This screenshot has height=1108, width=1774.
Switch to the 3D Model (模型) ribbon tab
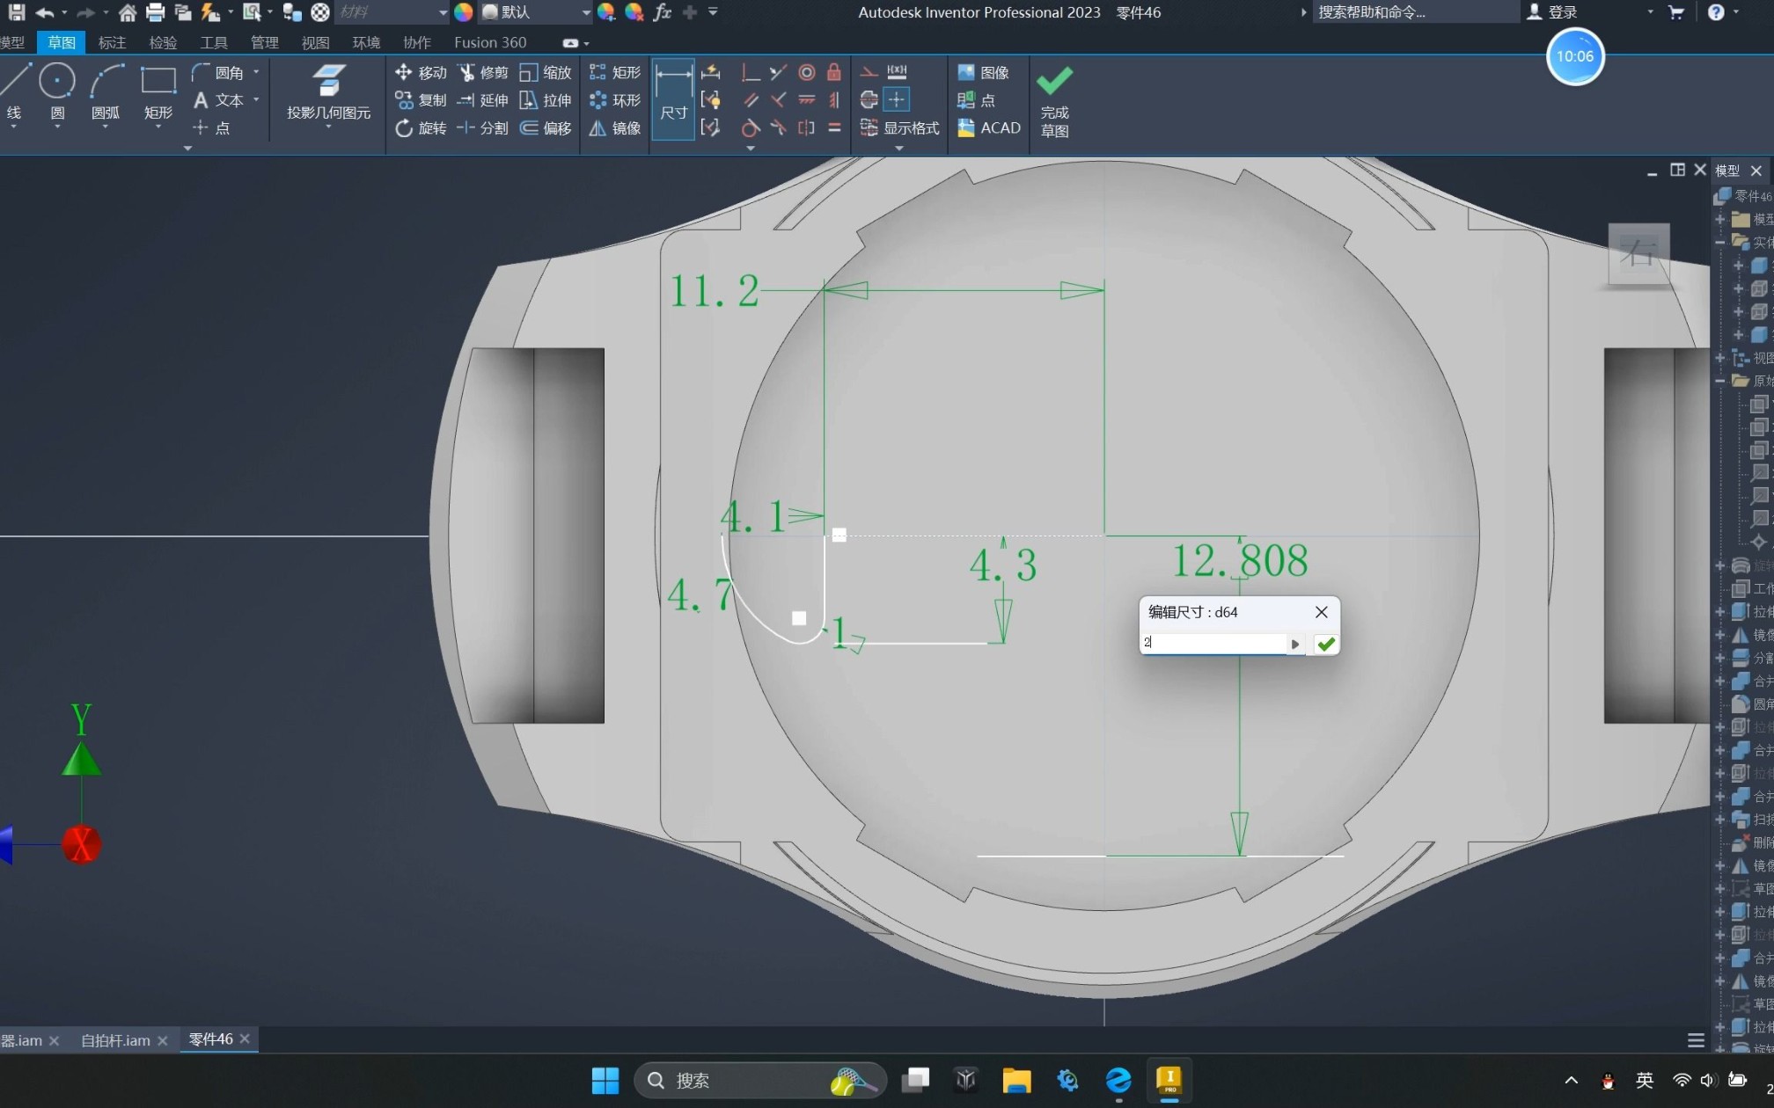pyautogui.click(x=12, y=42)
